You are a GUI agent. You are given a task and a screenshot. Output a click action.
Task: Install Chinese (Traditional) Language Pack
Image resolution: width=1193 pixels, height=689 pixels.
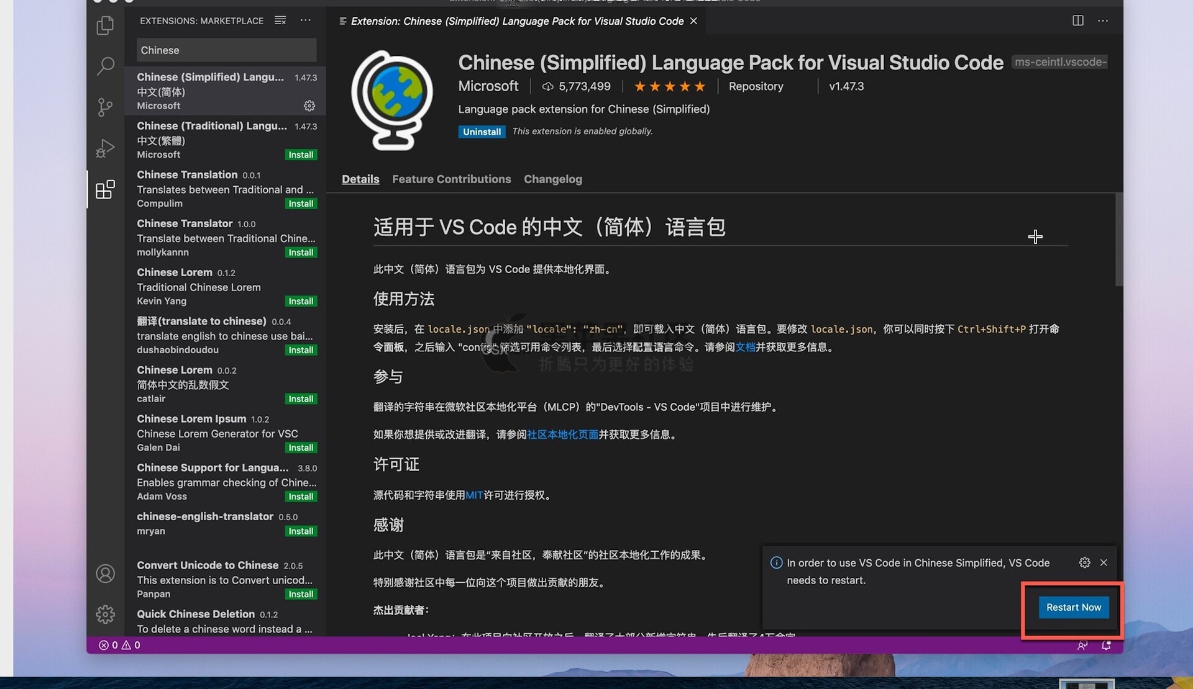click(x=301, y=155)
